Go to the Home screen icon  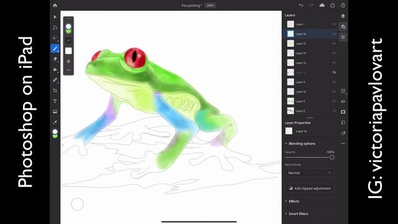point(55,6)
